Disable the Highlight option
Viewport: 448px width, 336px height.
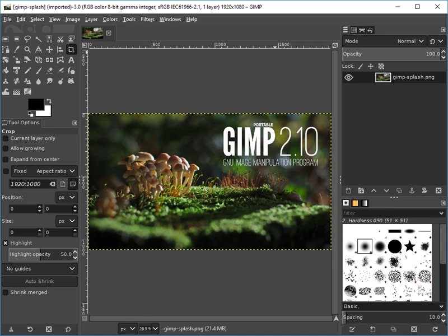coord(5,243)
